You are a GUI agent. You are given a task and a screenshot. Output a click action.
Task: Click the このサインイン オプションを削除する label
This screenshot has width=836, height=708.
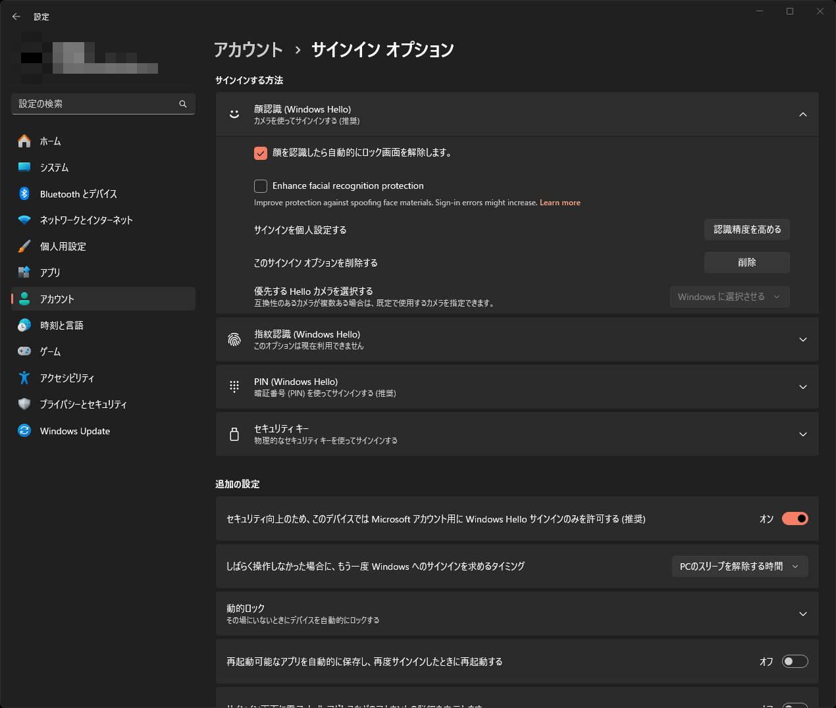click(x=316, y=263)
